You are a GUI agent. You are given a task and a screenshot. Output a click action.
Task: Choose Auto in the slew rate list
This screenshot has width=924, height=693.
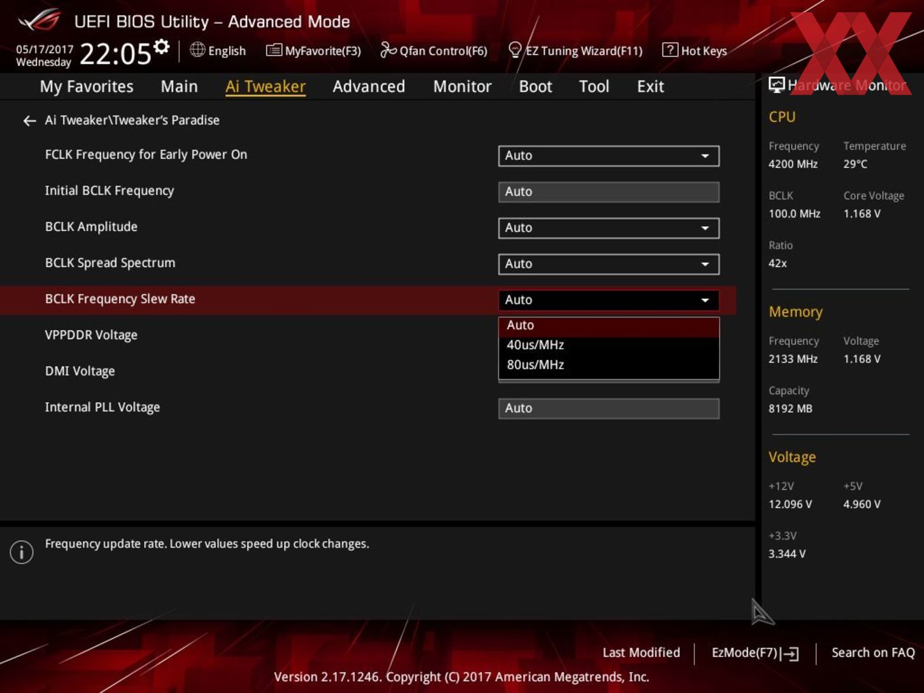click(609, 325)
